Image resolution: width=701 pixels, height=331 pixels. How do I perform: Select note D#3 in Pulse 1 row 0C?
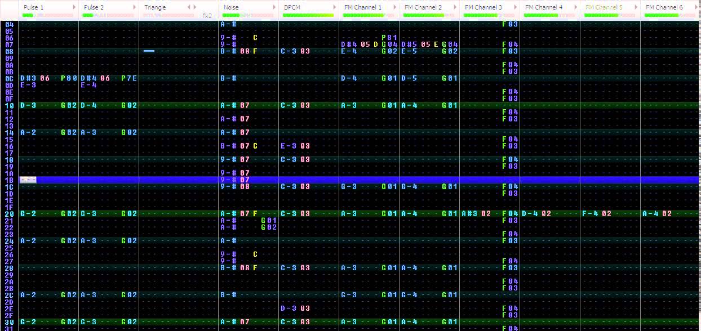pyautogui.click(x=28, y=78)
